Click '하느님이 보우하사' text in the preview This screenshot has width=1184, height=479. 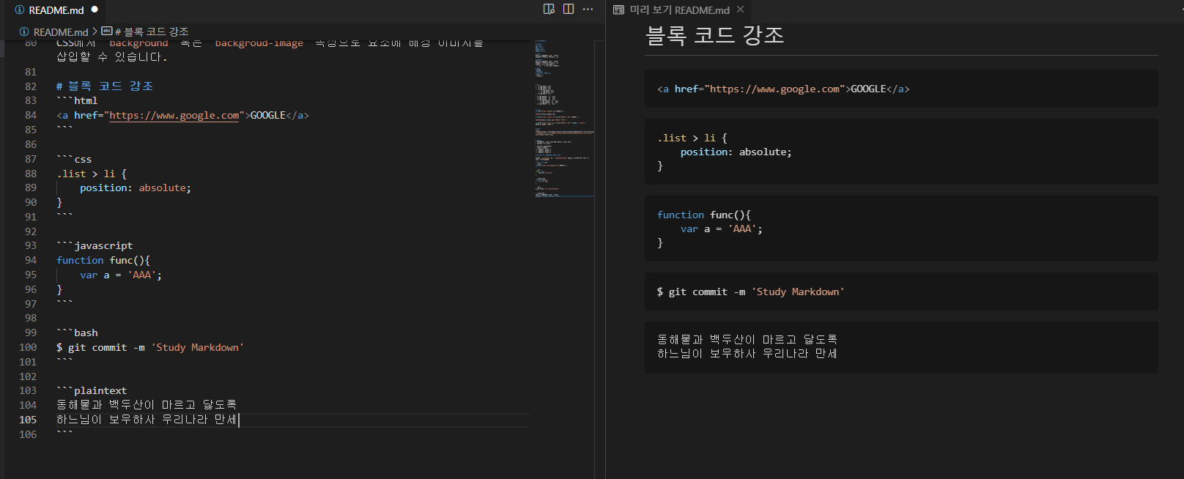pos(747,353)
